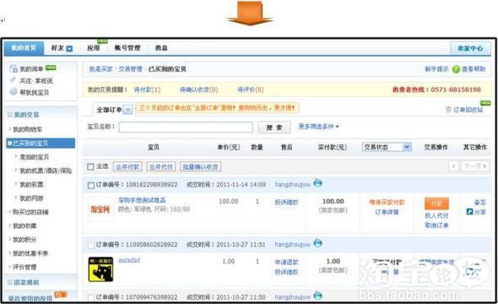Click the 找人代付 link
498x304 pixels.
coord(436,215)
